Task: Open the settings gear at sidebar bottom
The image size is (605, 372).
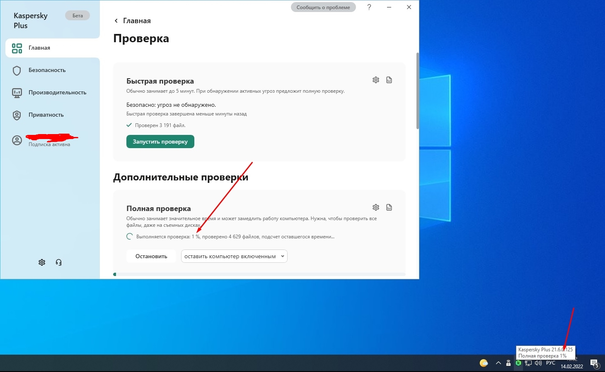Action: click(42, 262)
